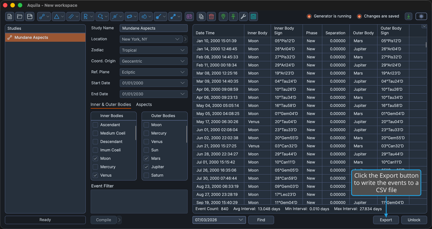Select the Inner & Outer Bodies tab

tap(111, 104)
